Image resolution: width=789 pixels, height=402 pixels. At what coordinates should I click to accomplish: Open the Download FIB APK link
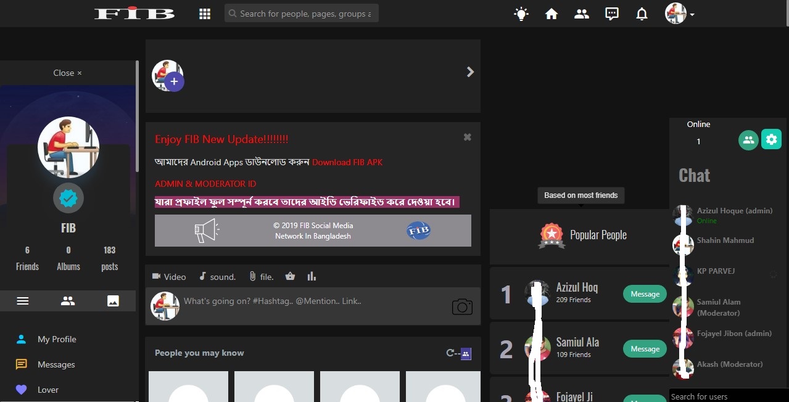pyautogui.click(x=347, y=162)
